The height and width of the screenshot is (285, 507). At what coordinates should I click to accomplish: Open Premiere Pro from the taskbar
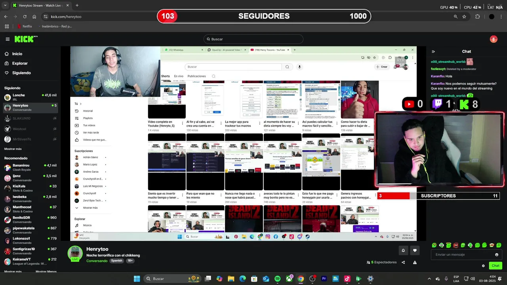[324, 279]
